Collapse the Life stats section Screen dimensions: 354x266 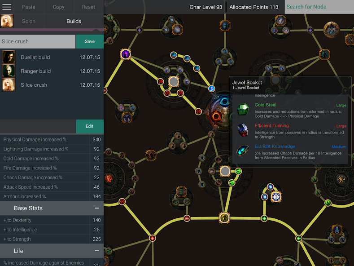click(x=96, y=251)
